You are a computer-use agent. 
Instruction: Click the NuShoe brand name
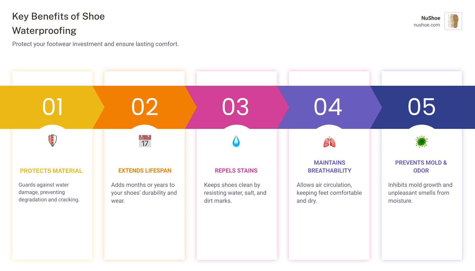(x=430, y=18)
